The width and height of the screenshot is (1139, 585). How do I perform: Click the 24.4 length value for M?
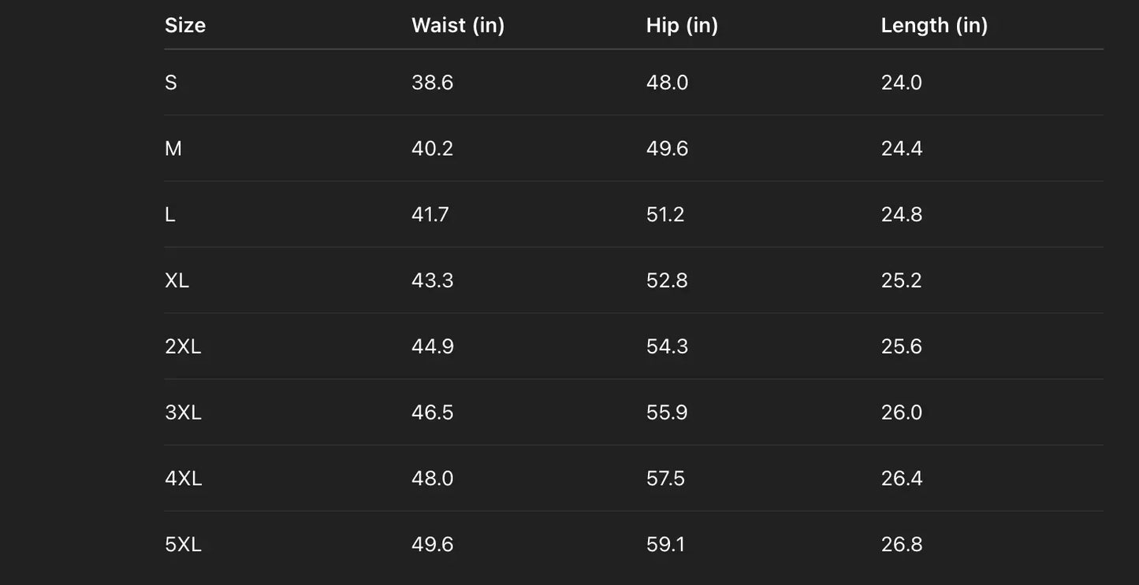[902, 149]
